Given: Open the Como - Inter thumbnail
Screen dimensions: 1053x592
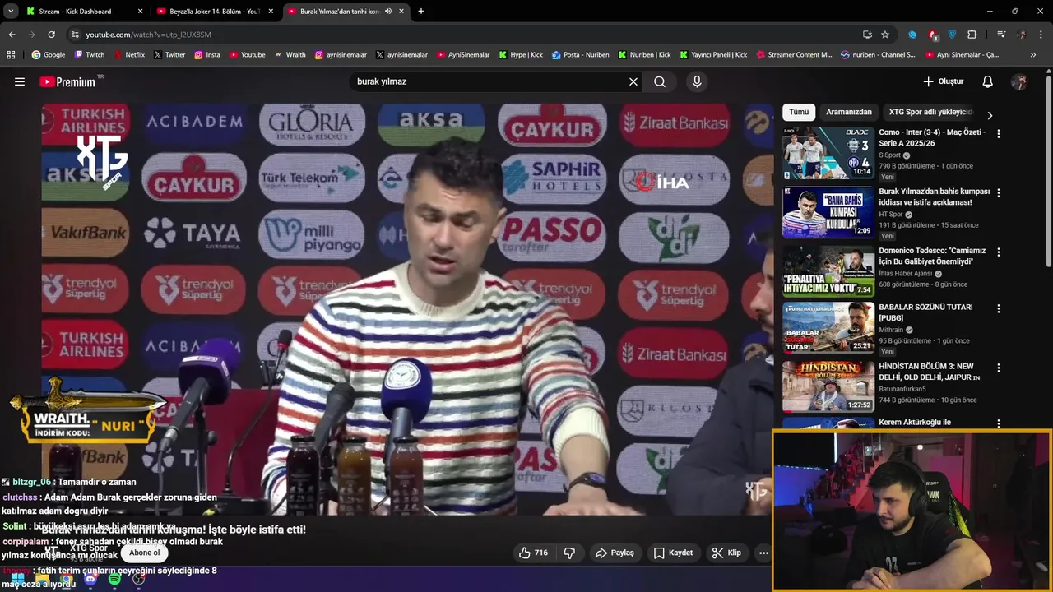Looking at the screenshot, I should point(828,153).
